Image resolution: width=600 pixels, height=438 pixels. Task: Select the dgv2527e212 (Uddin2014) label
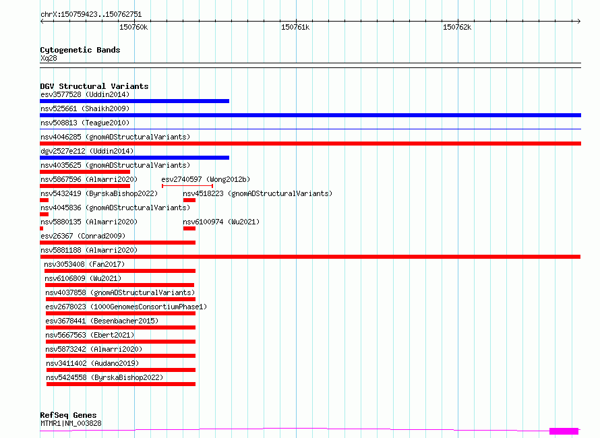pos(87,151)
